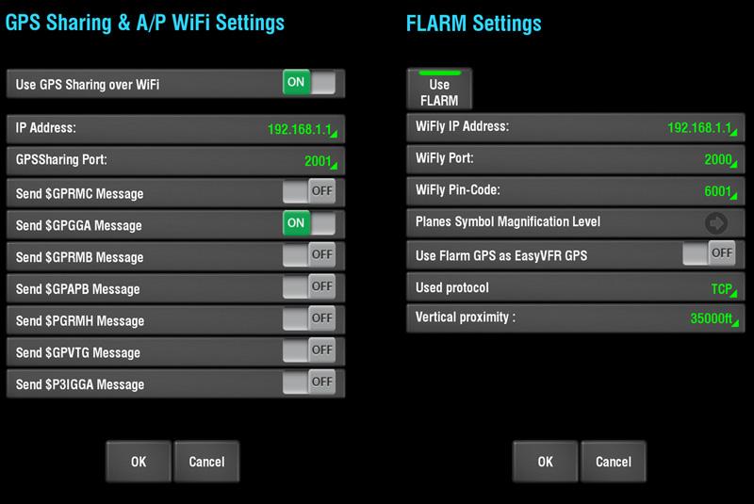Turn off Use GPS Sharing over WiFi
The image size is (754, 504).
click(x=309, y=83)
